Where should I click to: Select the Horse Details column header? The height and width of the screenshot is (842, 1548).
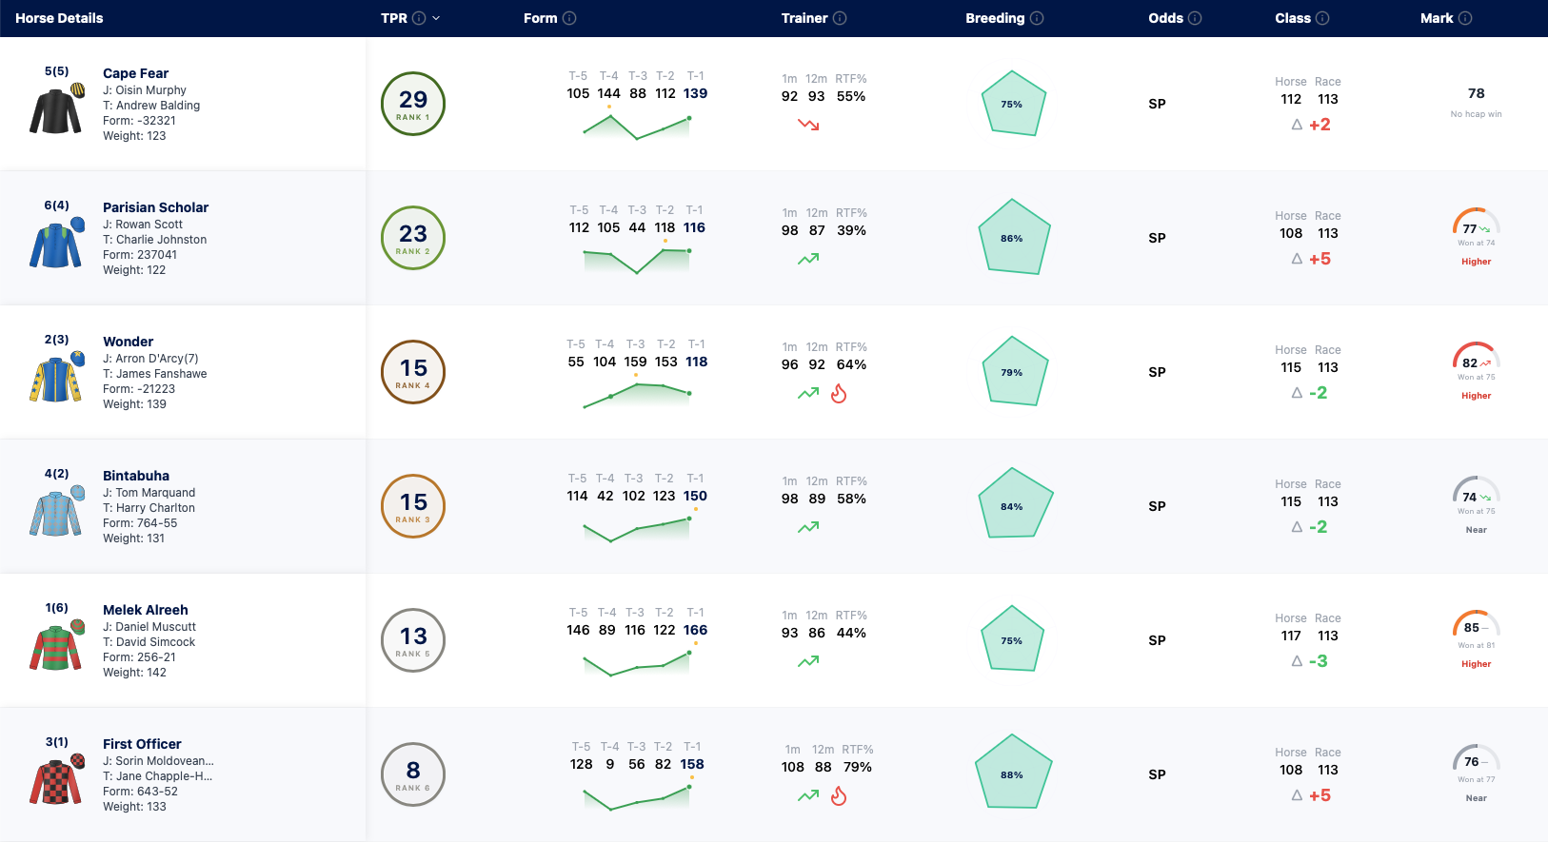(x=59, y=18)
